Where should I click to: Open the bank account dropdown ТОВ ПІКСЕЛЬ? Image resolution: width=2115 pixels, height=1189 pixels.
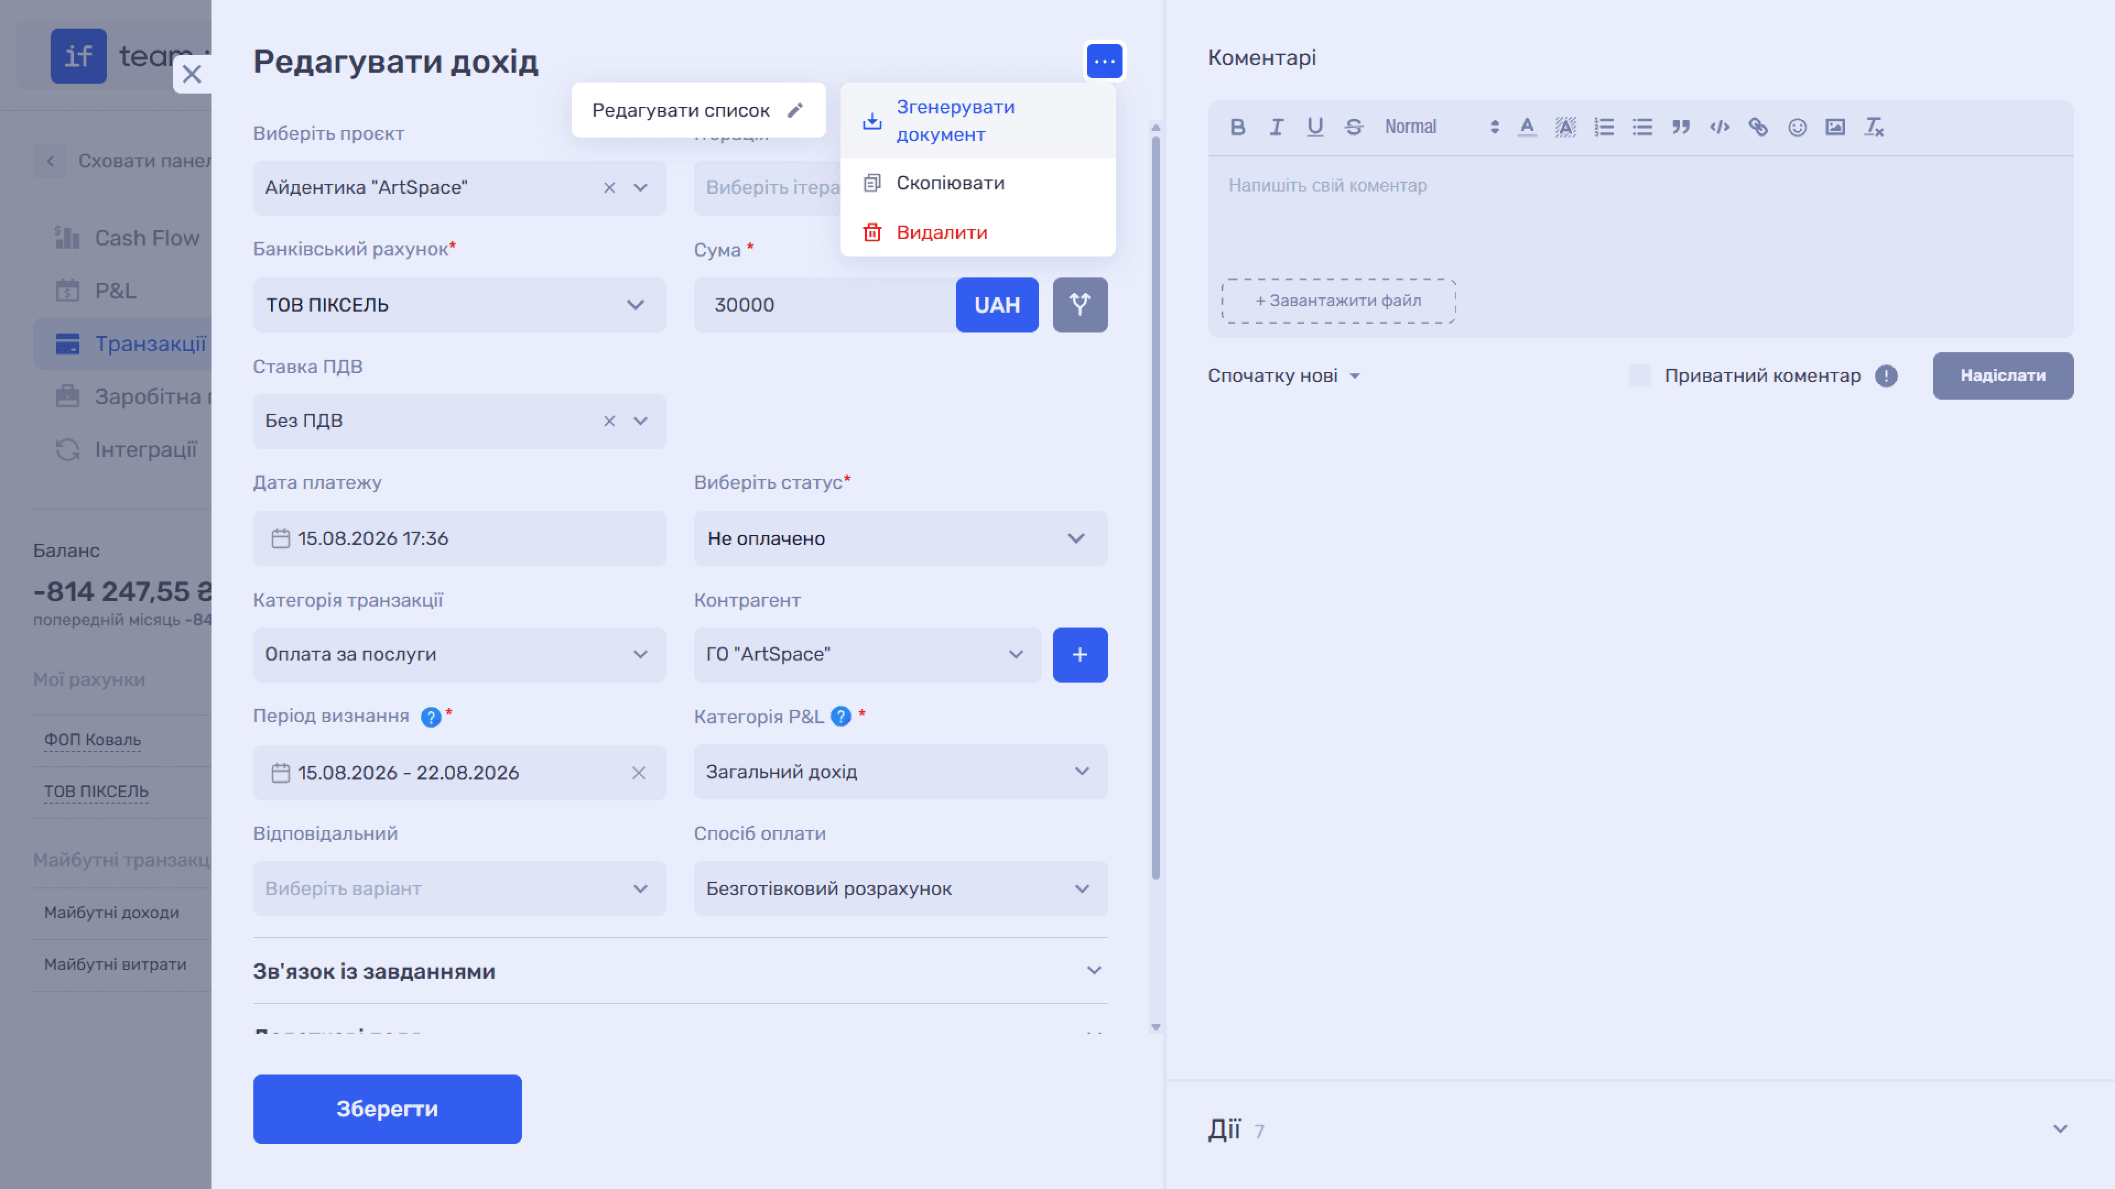[x=459, y=304]
